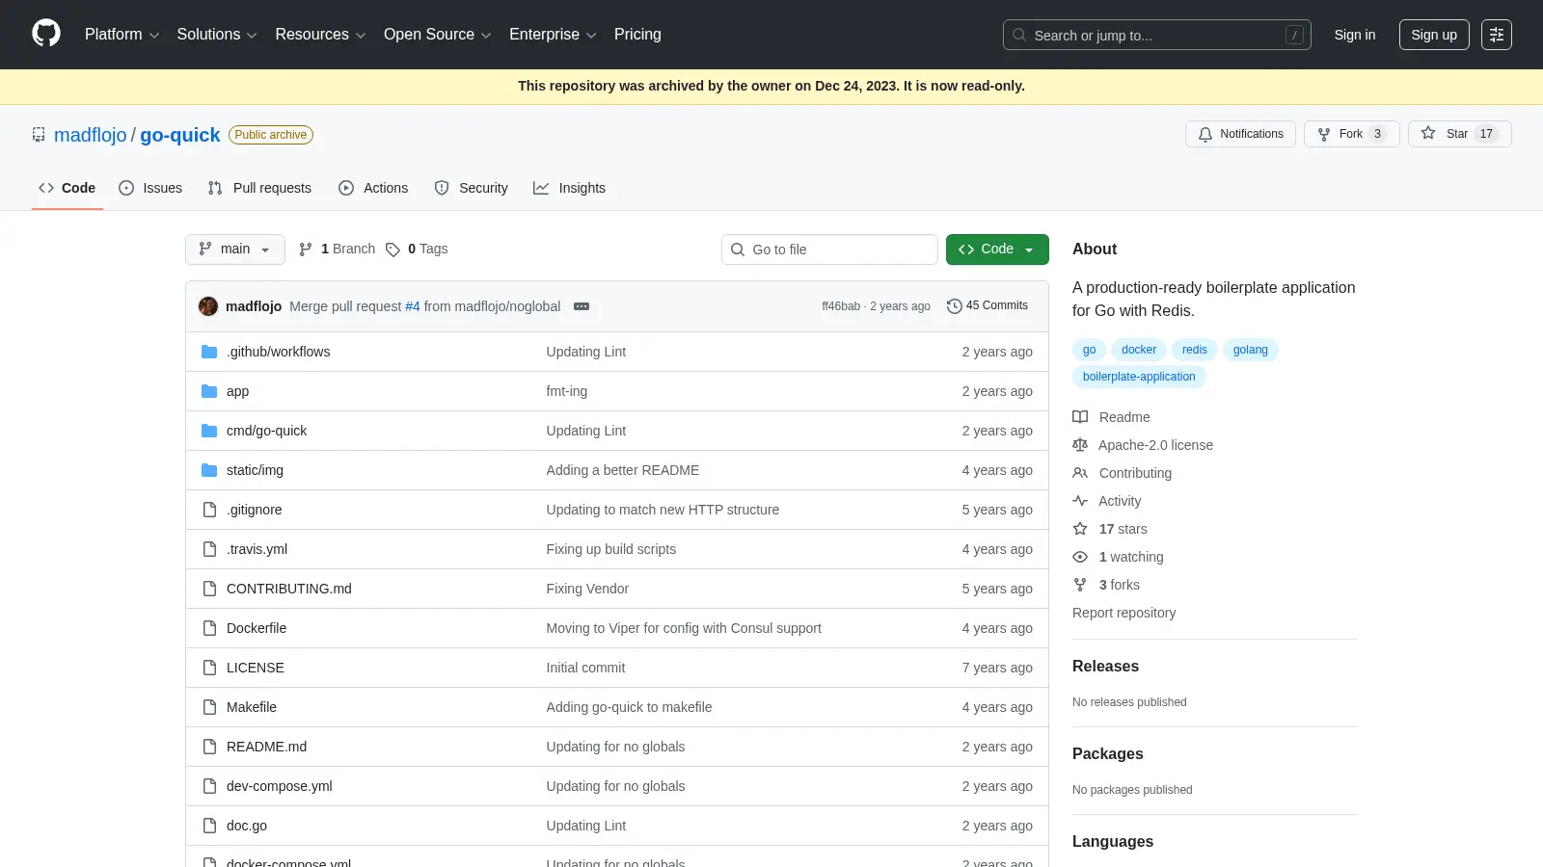Click the GitHub logo icon
Screen dimensions: 1543x867
[x=46, y=34]
